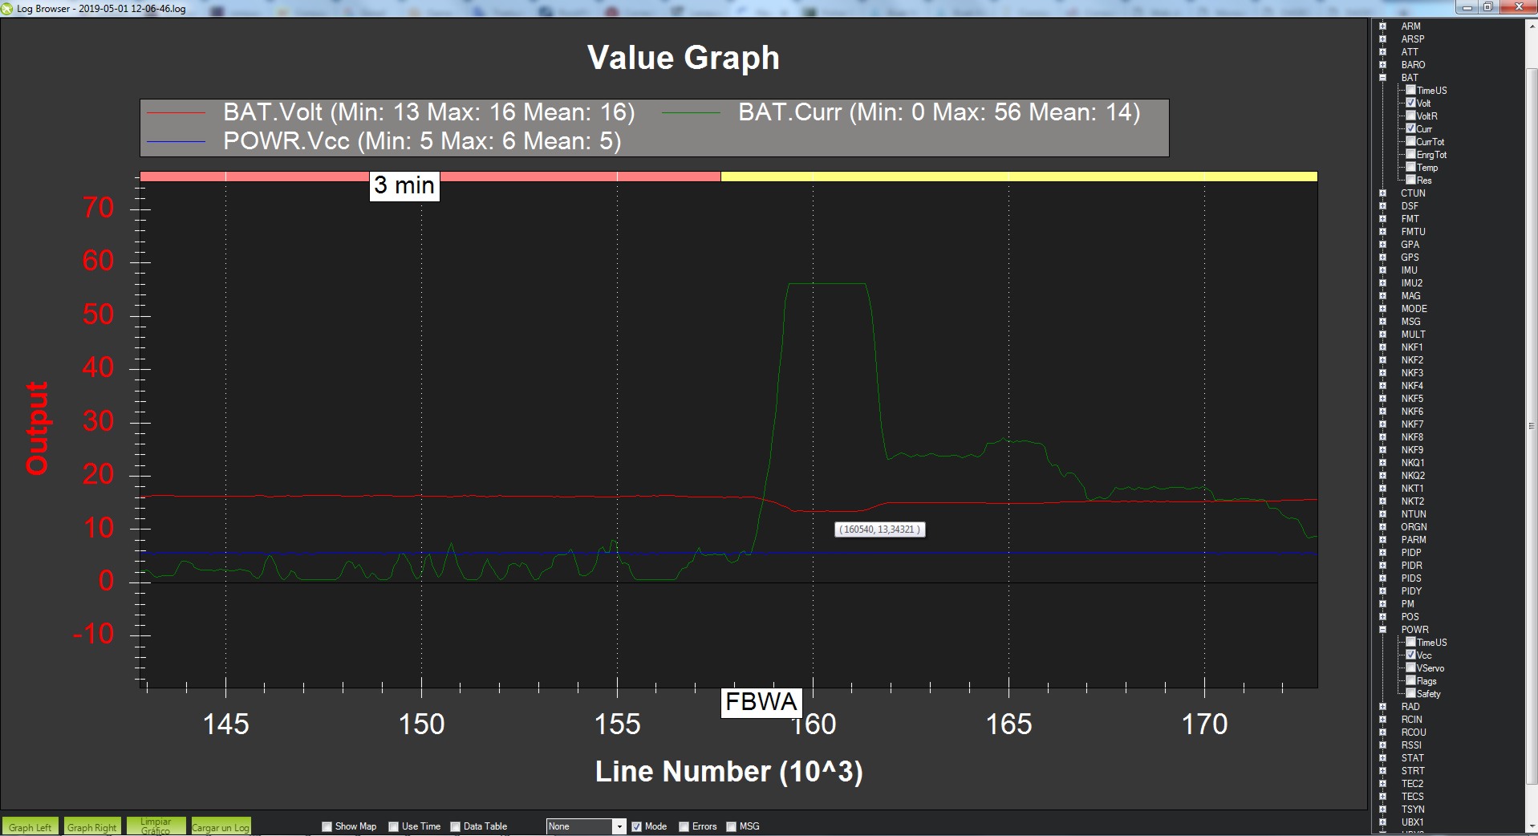Click the Log Browser app icon in title bar

pos(7,9)
